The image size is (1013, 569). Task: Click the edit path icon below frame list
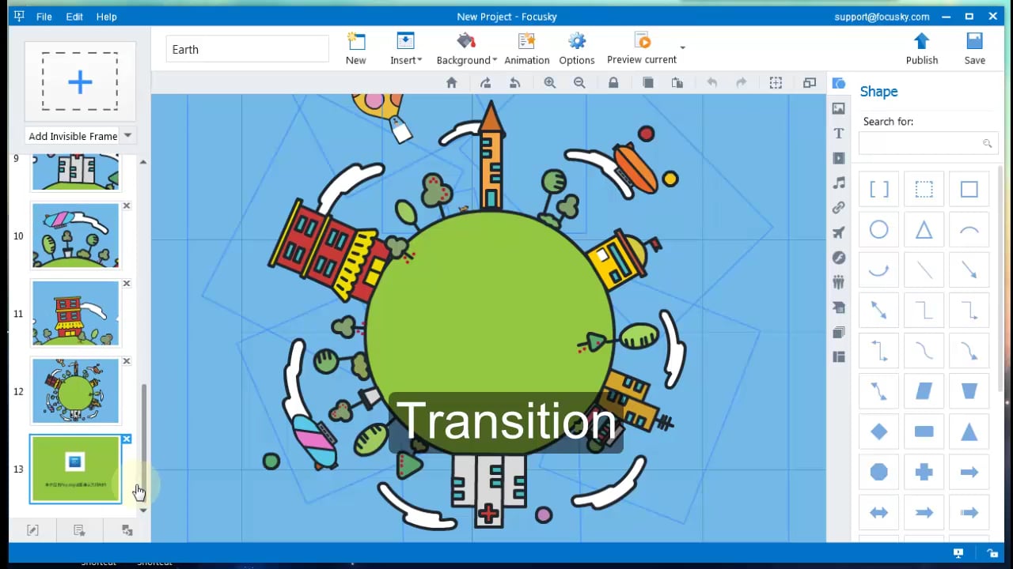coord(32,530)
